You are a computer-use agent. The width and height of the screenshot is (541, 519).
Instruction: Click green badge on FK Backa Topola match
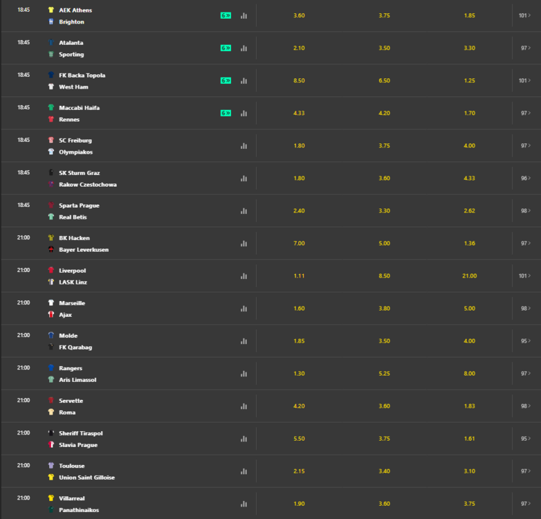click(x=226, y=80)
